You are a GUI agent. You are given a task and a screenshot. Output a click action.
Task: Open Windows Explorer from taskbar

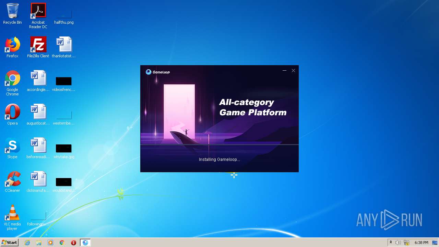(39, 243)
